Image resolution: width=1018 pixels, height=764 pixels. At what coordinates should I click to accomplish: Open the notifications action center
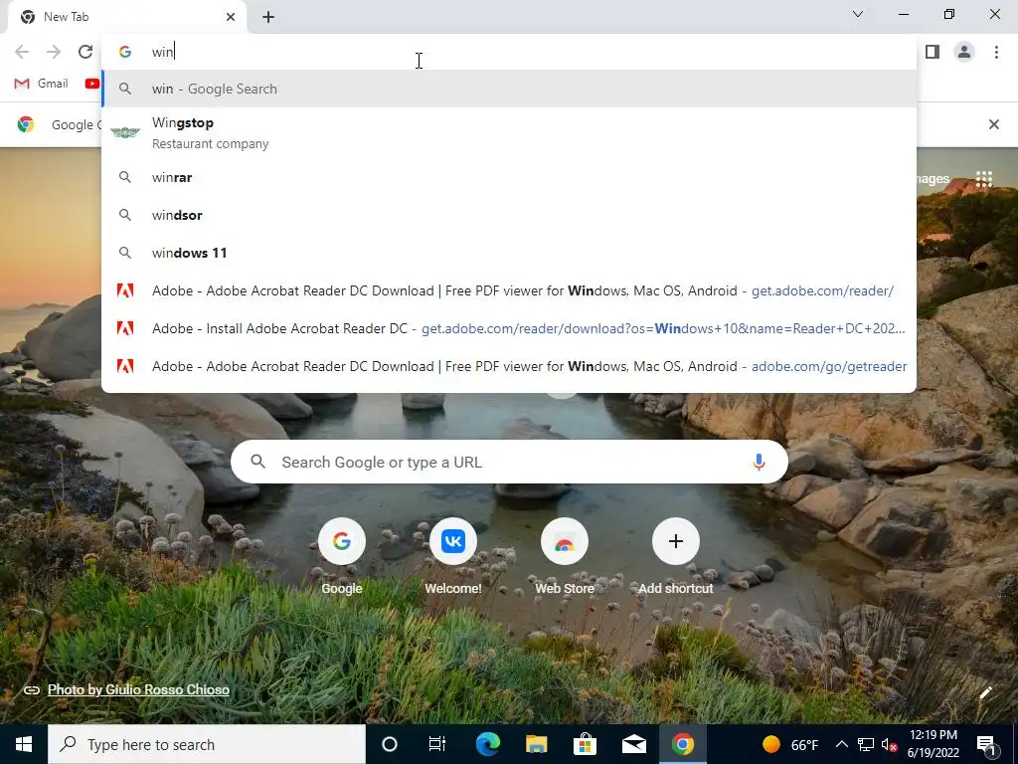986,744
